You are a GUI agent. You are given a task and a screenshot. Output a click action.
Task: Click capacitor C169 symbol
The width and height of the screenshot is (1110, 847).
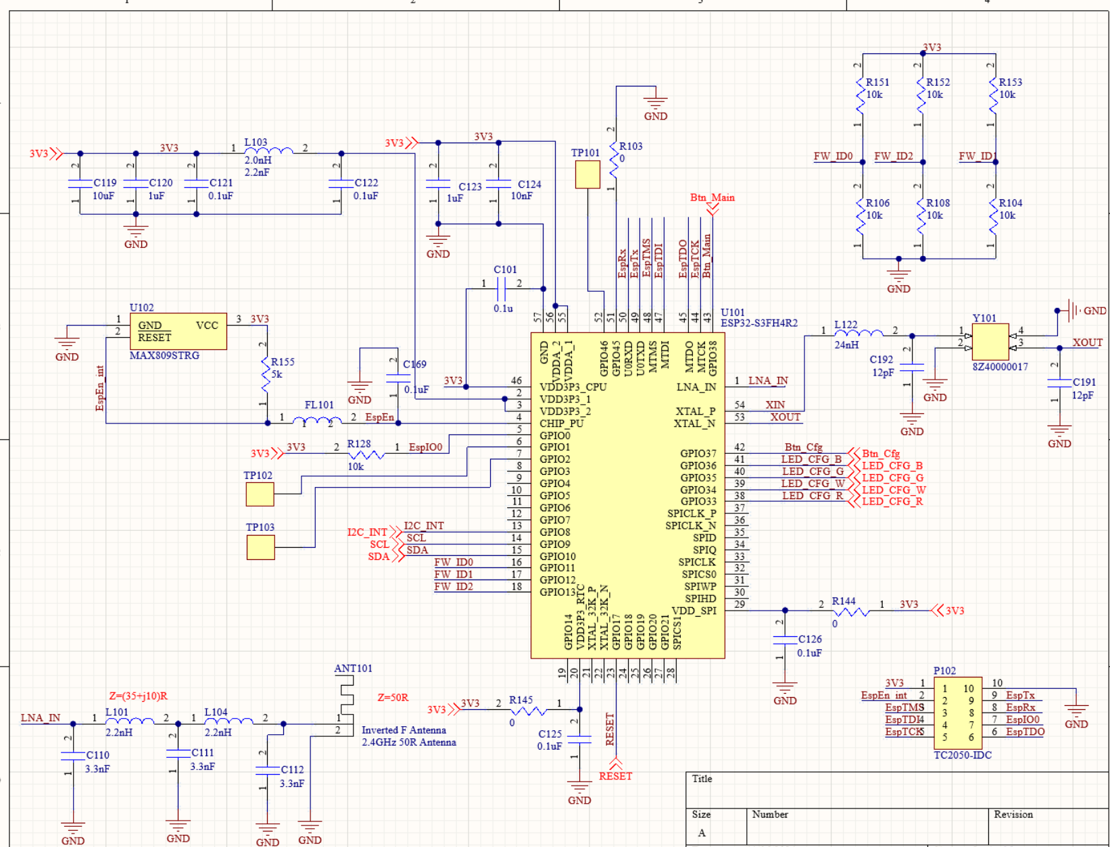397,377
